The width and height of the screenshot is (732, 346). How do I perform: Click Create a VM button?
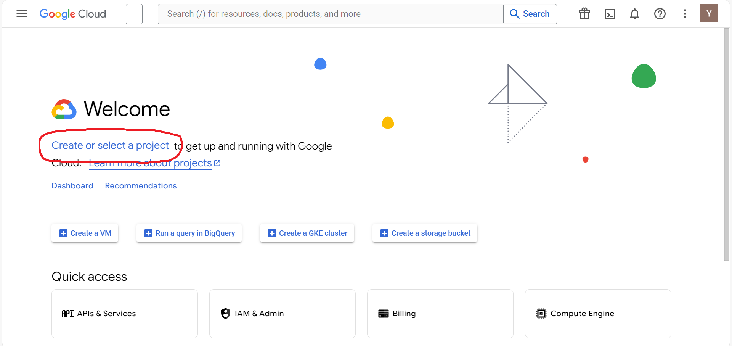pyautogui.click(x=85, y=233)
